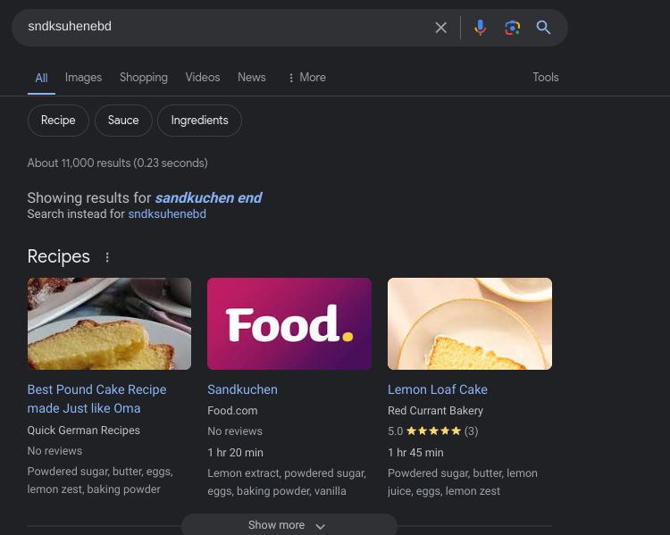Switch to the Shopping tab
670x535 pixels.
point(143,78)
